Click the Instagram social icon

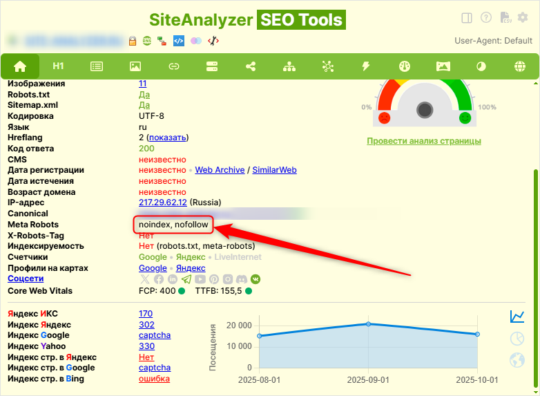(x=228, y=279)
